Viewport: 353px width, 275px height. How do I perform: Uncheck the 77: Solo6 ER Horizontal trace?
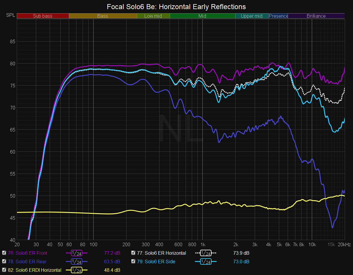133,253
